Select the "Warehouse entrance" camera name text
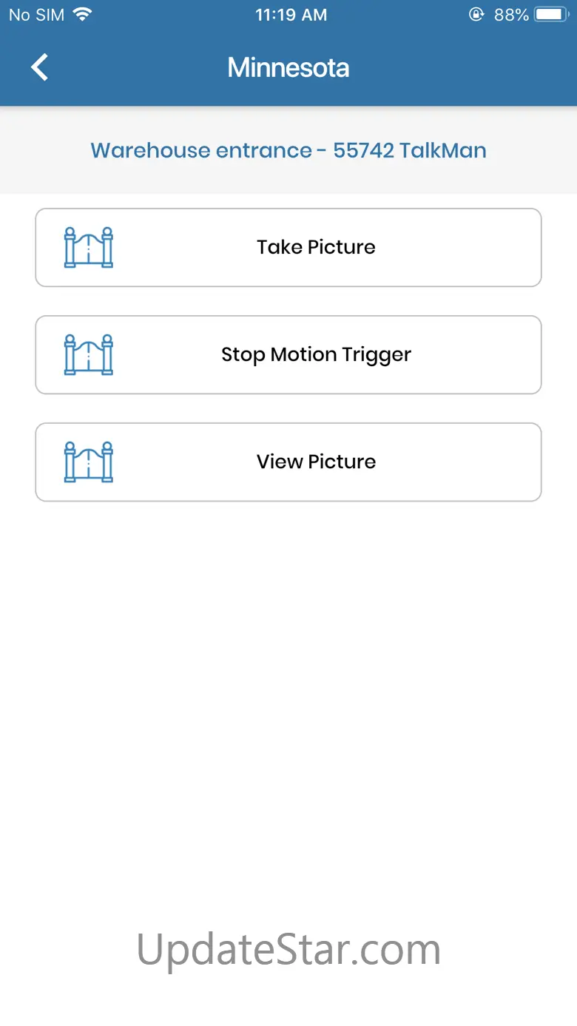 coord(200,150)
